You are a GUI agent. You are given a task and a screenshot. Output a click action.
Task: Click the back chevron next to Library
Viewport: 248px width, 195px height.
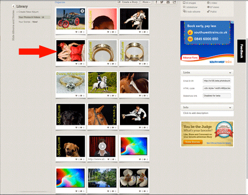(13, 6)
